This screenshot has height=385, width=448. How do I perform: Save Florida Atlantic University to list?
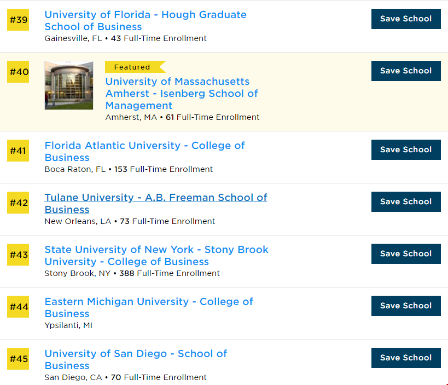click(x=406, y=150)
